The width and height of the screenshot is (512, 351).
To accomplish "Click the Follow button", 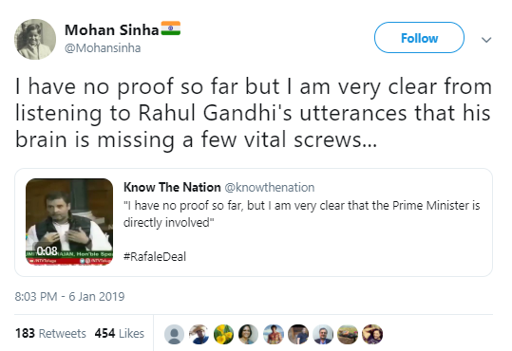I will [x=419, y=38].
